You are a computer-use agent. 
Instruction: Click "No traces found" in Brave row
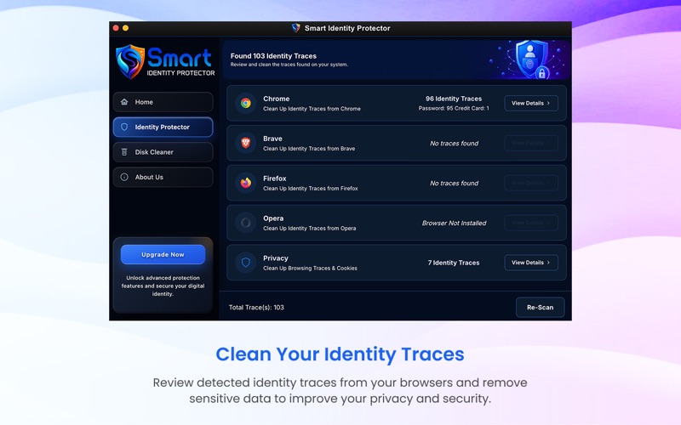454,144
